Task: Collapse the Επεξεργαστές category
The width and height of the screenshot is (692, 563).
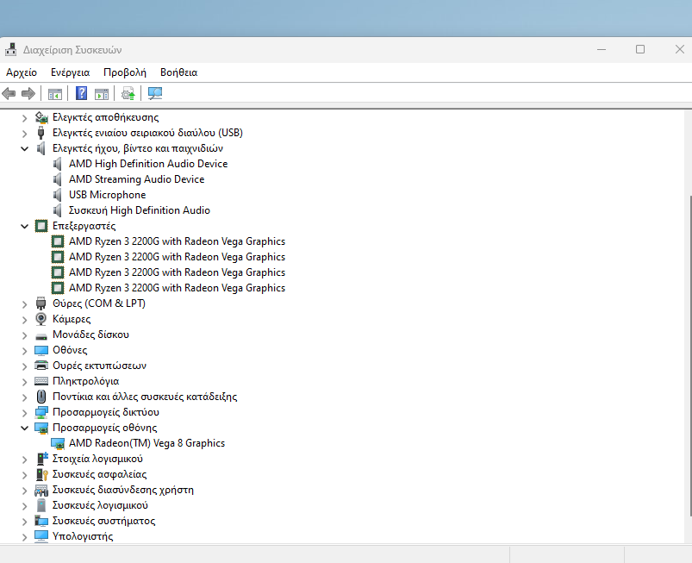Action: pyautogui.click(x=25, y=227)
